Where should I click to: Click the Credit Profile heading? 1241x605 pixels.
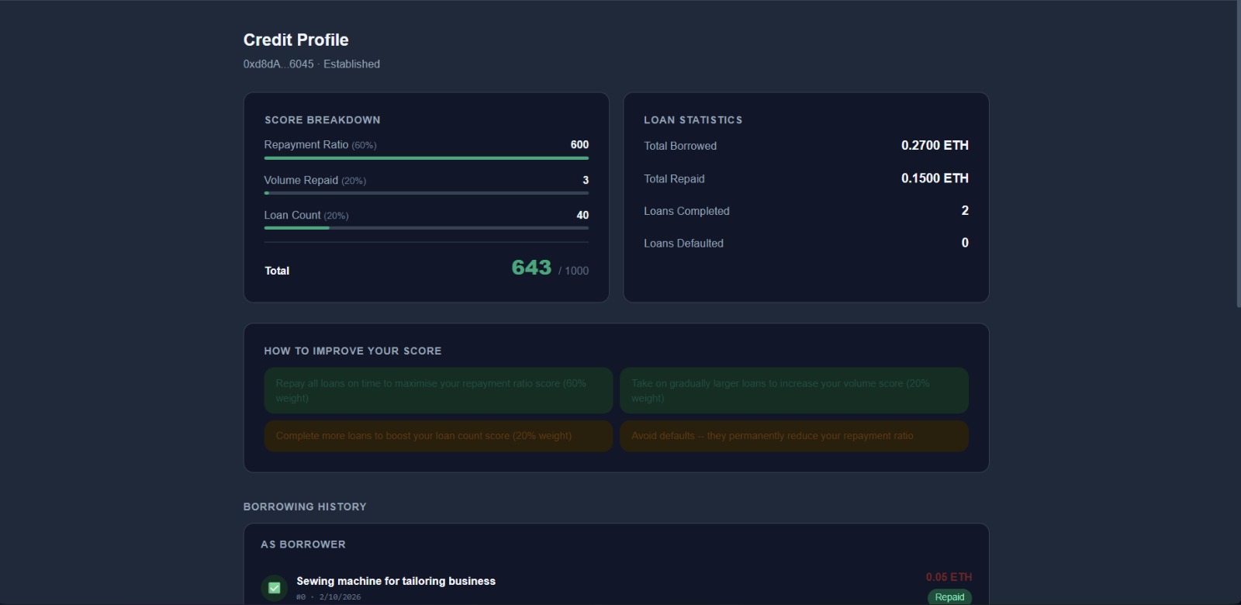click(x=296, y=40)
